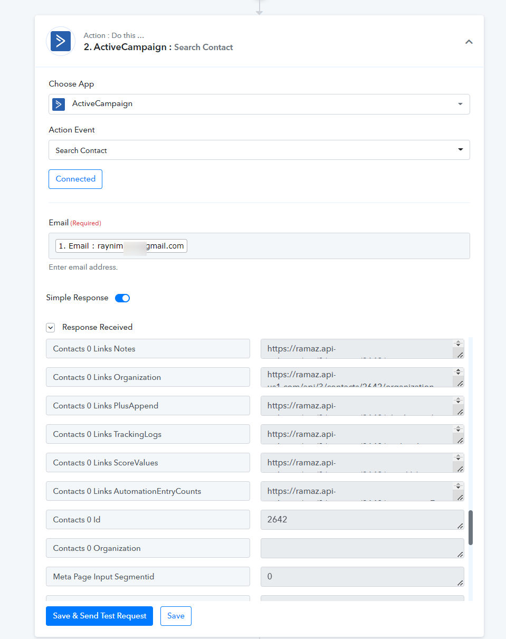506x639 pixels.
Task: Click the 'Contacts 0 Links Organization' label field
Action: [x=148, y=377]
